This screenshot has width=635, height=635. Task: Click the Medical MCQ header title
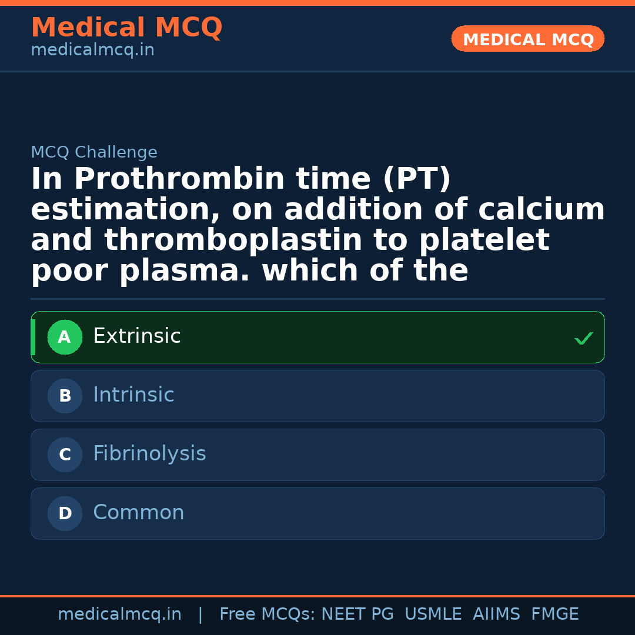pos(126,28)
